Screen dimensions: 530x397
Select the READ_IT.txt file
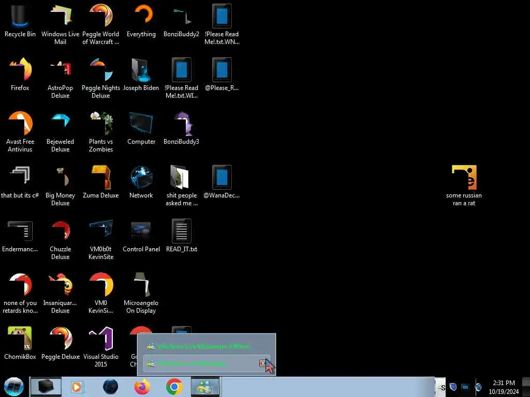click(182, 236)
